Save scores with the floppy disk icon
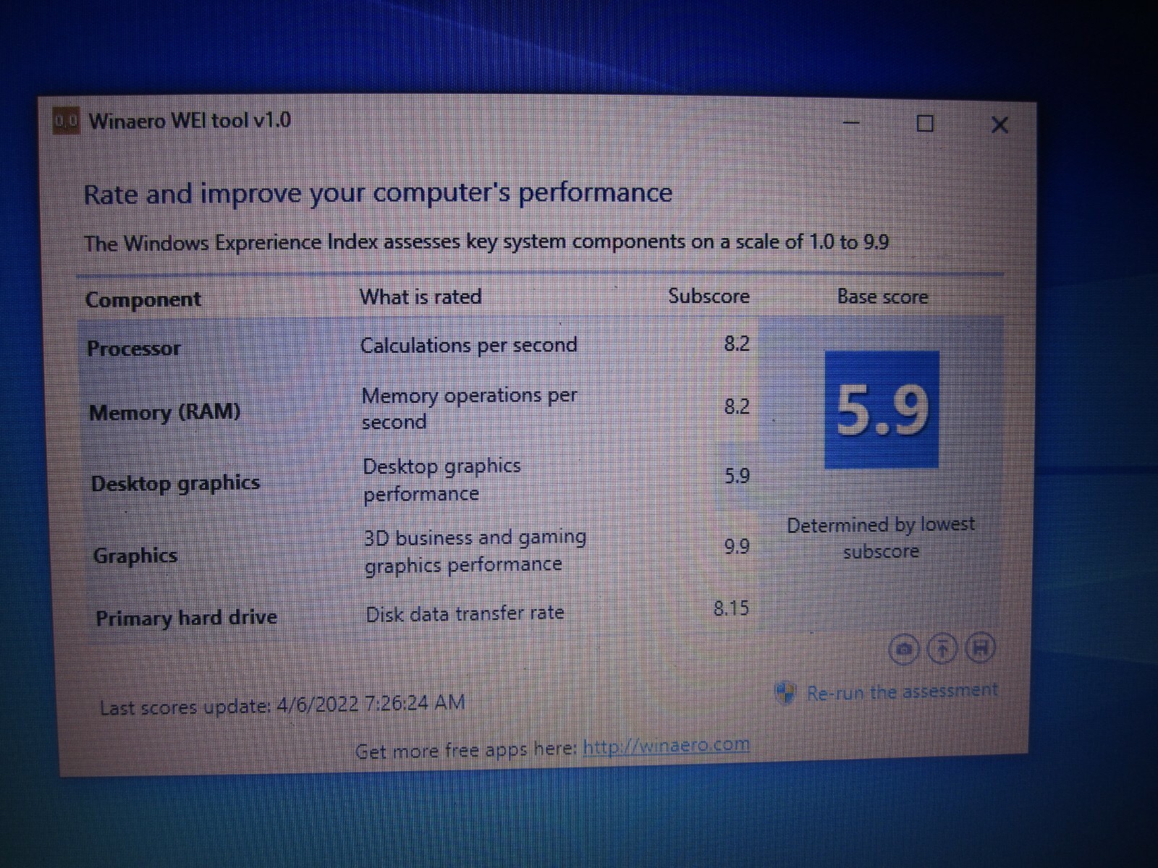Viewport: 1158px width, 868px height. click(980, 647)
